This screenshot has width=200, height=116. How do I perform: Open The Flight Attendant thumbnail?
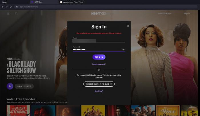tap(18, 111)
